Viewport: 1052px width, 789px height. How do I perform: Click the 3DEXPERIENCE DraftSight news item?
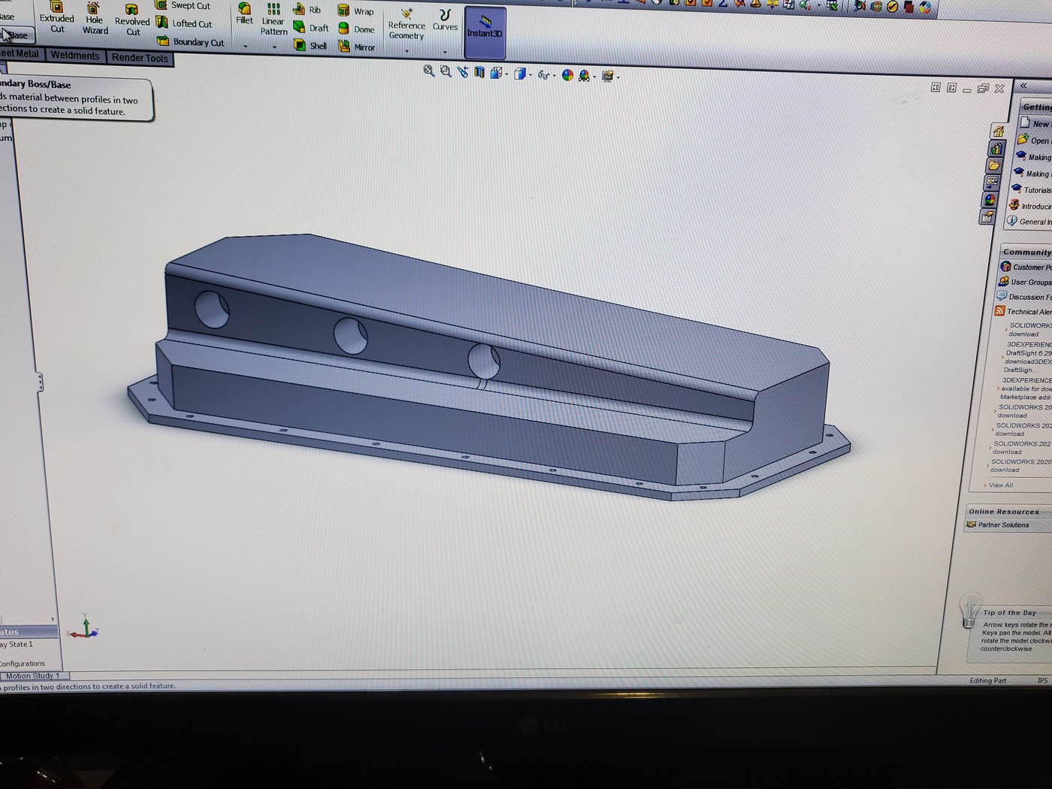pos(1026,357)
